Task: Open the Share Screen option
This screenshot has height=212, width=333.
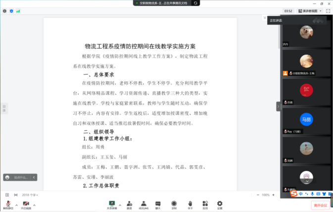Action: pos(112,203)
